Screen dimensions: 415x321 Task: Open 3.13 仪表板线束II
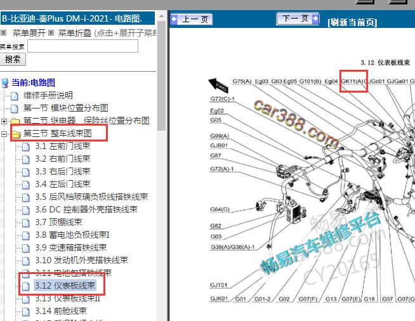pos(67,299)
